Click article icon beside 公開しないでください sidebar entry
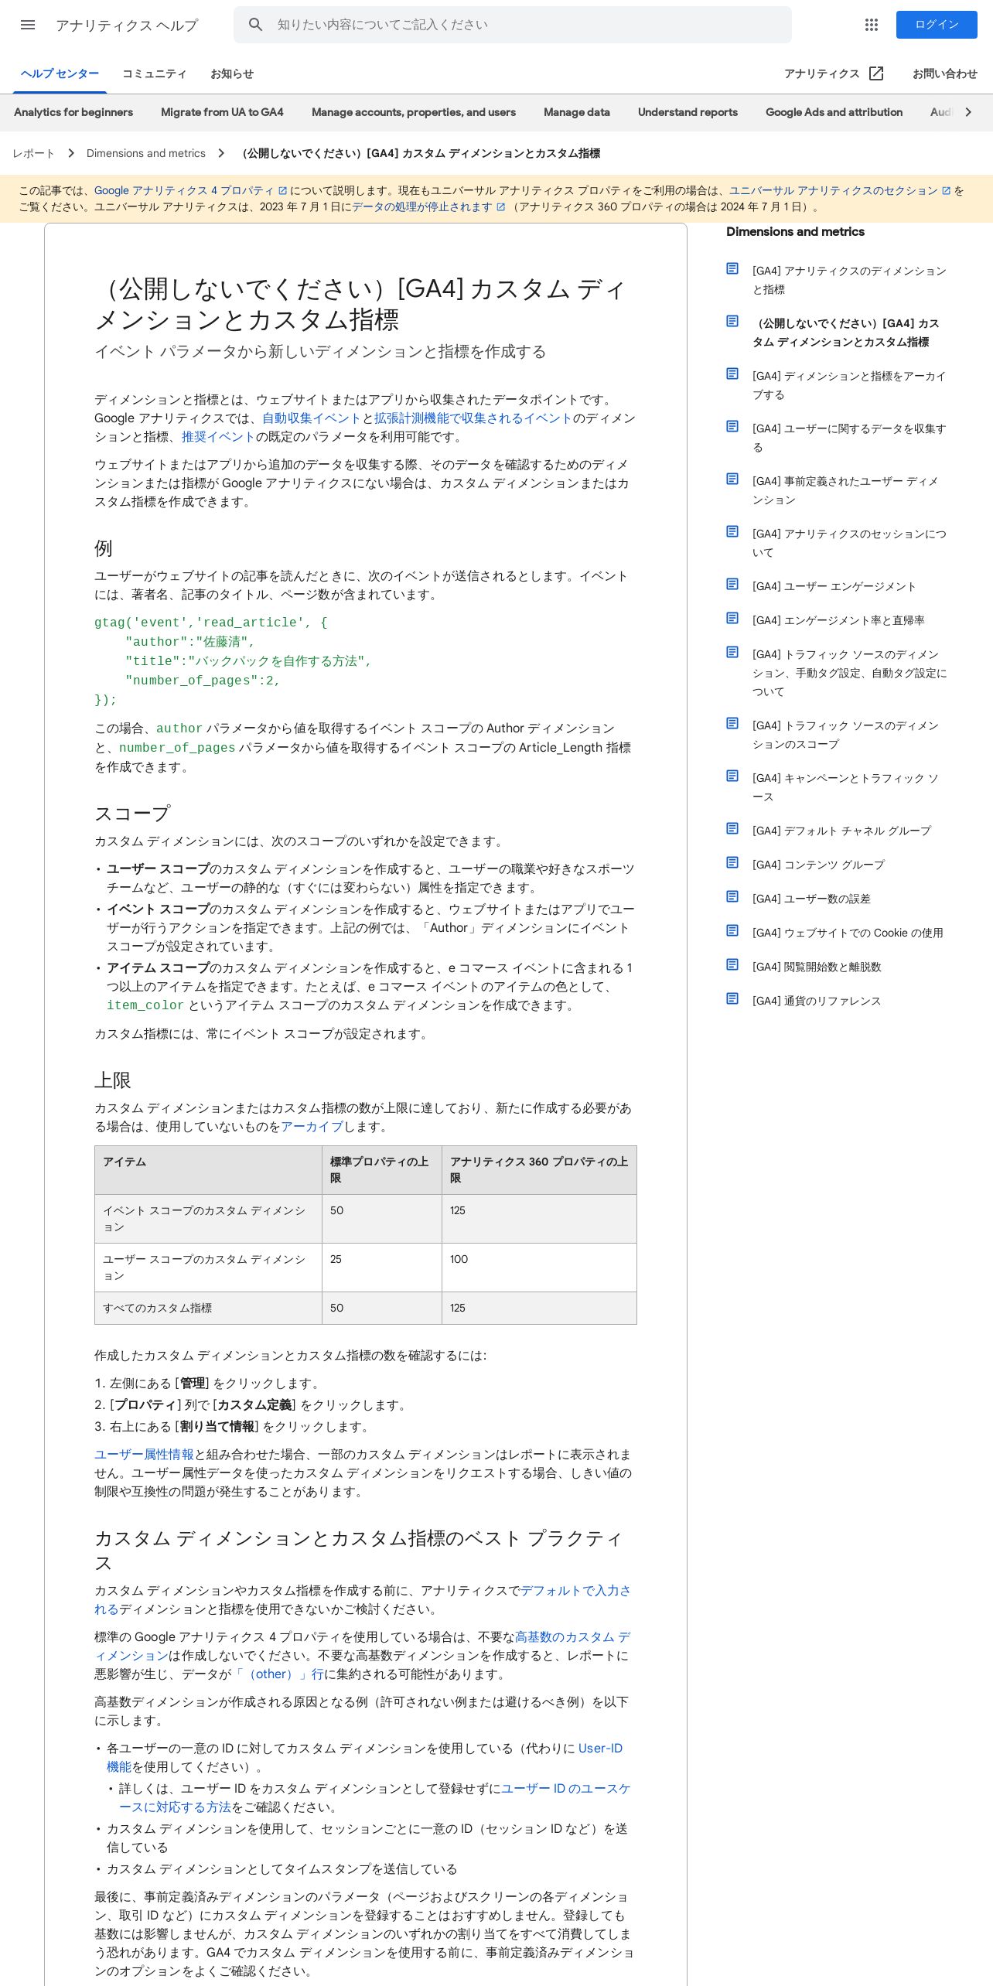 (x=732, y=321)
